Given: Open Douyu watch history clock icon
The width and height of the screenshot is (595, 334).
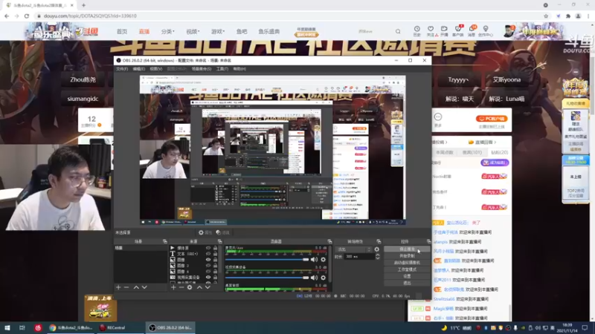Looking at the screenshot, I should pos(417,31).
